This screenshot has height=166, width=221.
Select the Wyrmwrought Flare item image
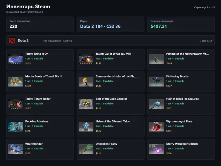(x=156, y=127)
